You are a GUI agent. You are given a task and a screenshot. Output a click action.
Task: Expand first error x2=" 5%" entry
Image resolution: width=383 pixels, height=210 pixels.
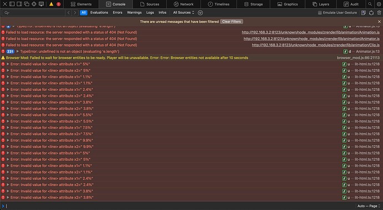pos(8,70)
